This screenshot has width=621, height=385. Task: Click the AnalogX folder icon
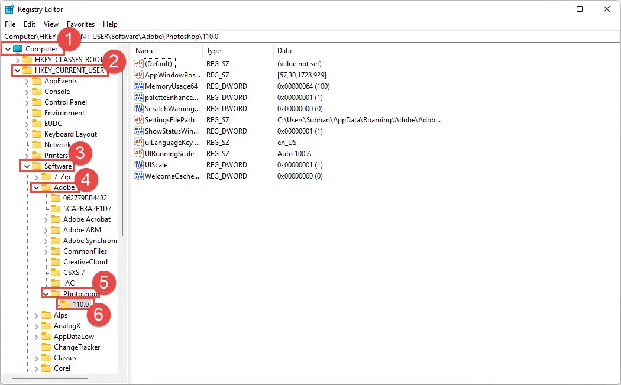point(46,326)
